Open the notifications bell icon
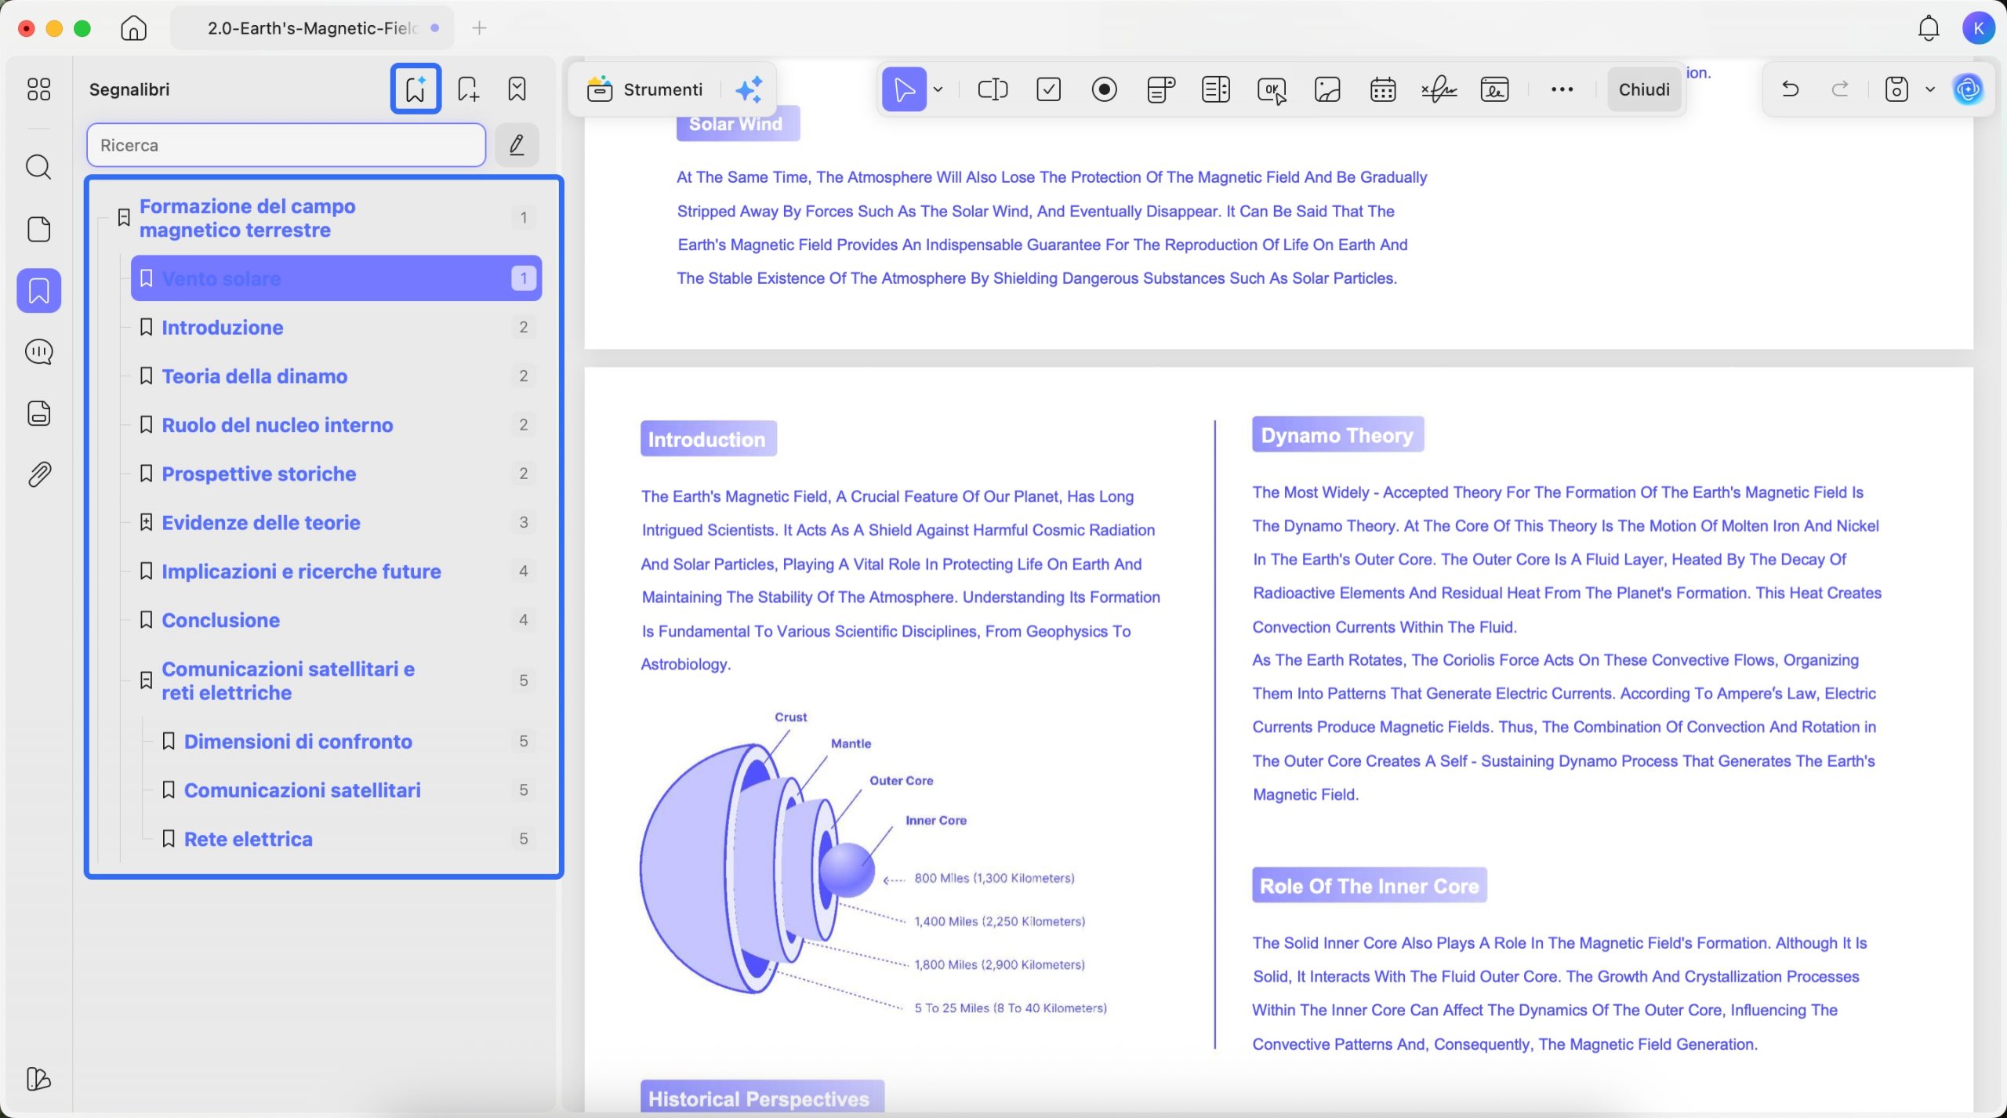Screen dimensions: 2007x1118 1928,28
